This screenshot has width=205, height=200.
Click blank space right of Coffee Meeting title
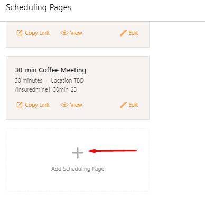coord(116,70)
